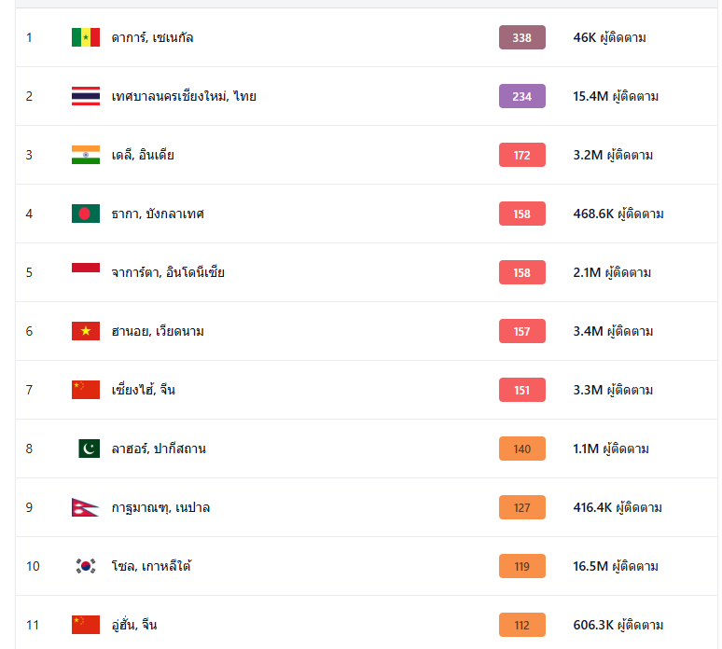The width and height of the screenshot is (722, 649).
Task: Click the 16.5M ผู้ติดตาม followers text
Action: click(616, 566)
